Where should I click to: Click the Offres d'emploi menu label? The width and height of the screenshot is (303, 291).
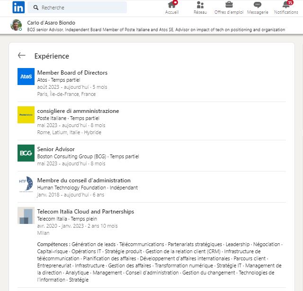(229, 12)
